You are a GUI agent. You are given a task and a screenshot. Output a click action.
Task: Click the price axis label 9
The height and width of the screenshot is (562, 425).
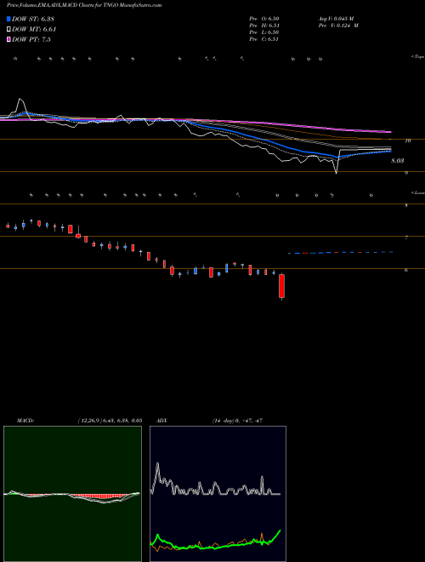tap(406, 173)
